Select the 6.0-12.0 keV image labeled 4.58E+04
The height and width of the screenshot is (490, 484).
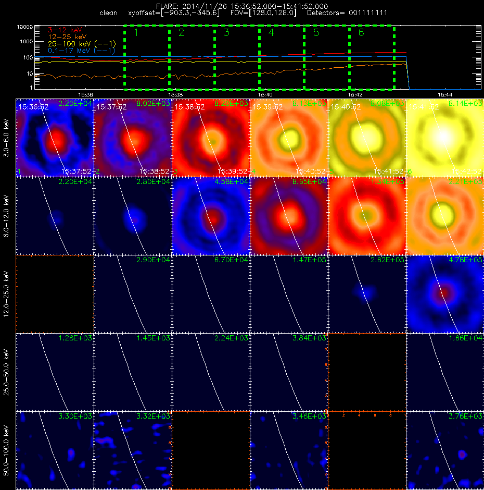click(211, 216)
